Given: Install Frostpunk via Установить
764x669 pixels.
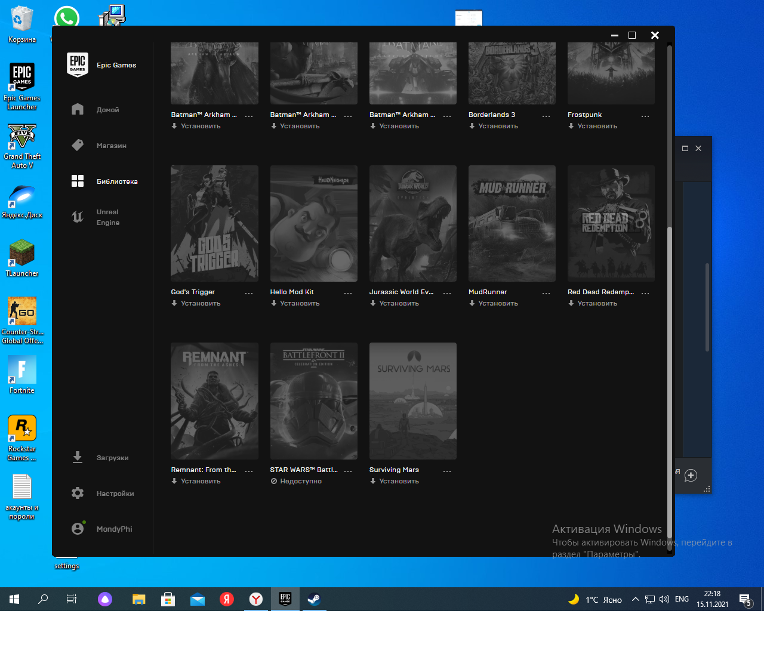Looking at the screenshot, I should 592,126.
